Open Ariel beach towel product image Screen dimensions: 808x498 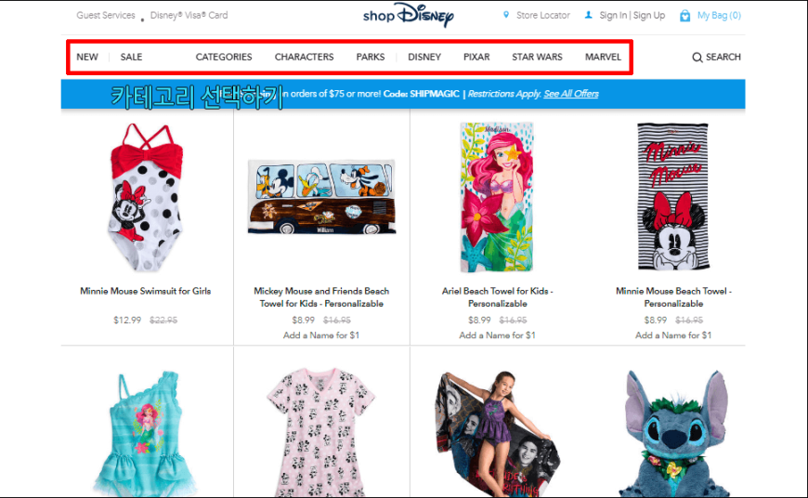[x=497, y=197]
